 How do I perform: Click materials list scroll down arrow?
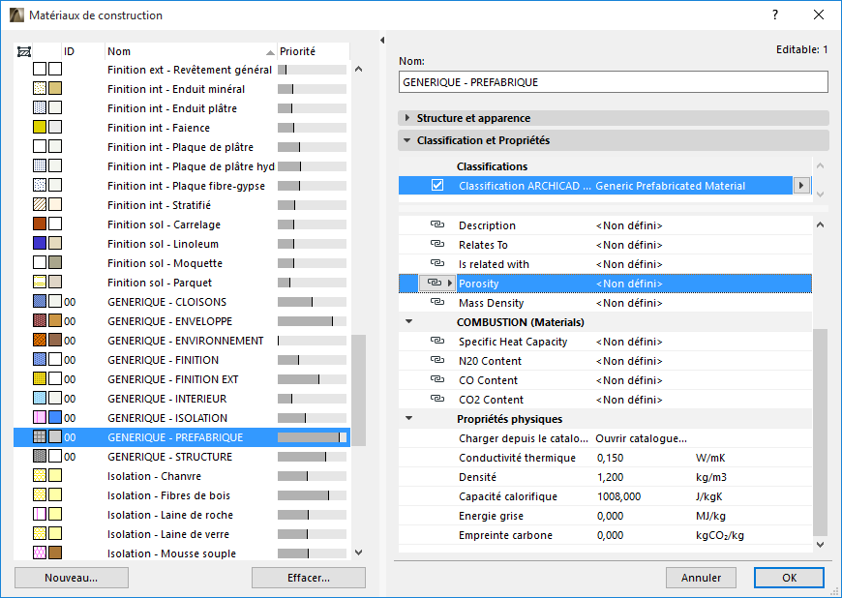tap(359, 553)
